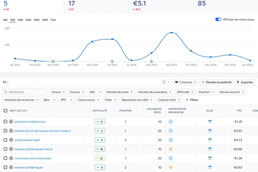Screen dimensions: 258x172
Task: Open SERP block icon for maison préfabriquée france
Action: click(x=210, y=149)
